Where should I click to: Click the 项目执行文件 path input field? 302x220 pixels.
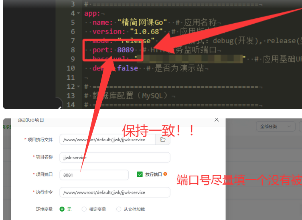[107, 140]
